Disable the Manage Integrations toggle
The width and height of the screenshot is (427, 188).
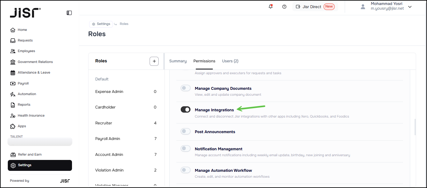point(185,109)
